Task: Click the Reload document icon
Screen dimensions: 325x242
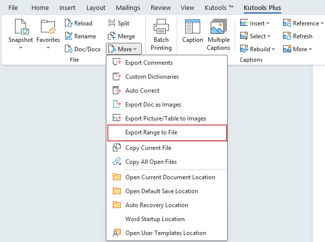Action: tap(68, 23)
